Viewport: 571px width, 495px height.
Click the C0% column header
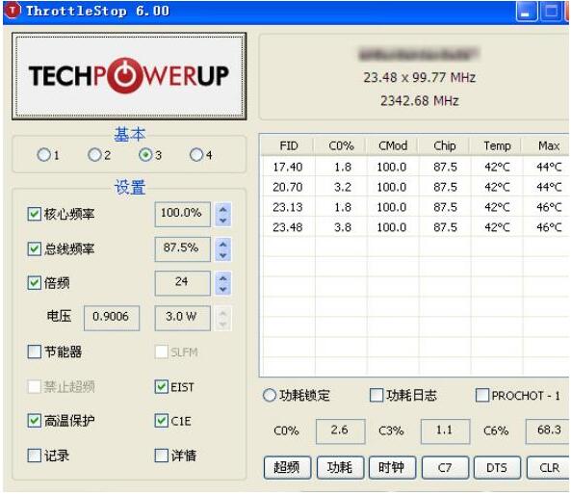click(x=341, y=145)
